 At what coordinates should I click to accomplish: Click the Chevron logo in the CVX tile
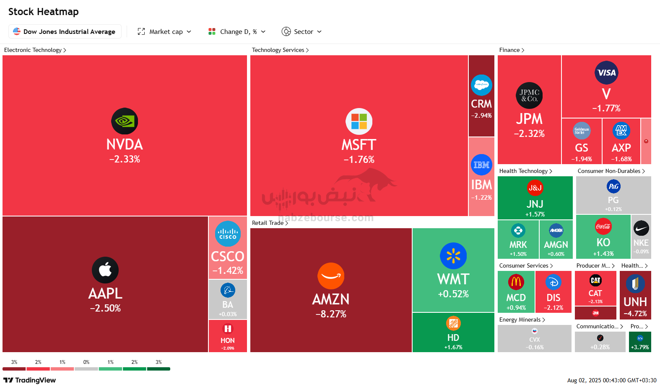535,331
